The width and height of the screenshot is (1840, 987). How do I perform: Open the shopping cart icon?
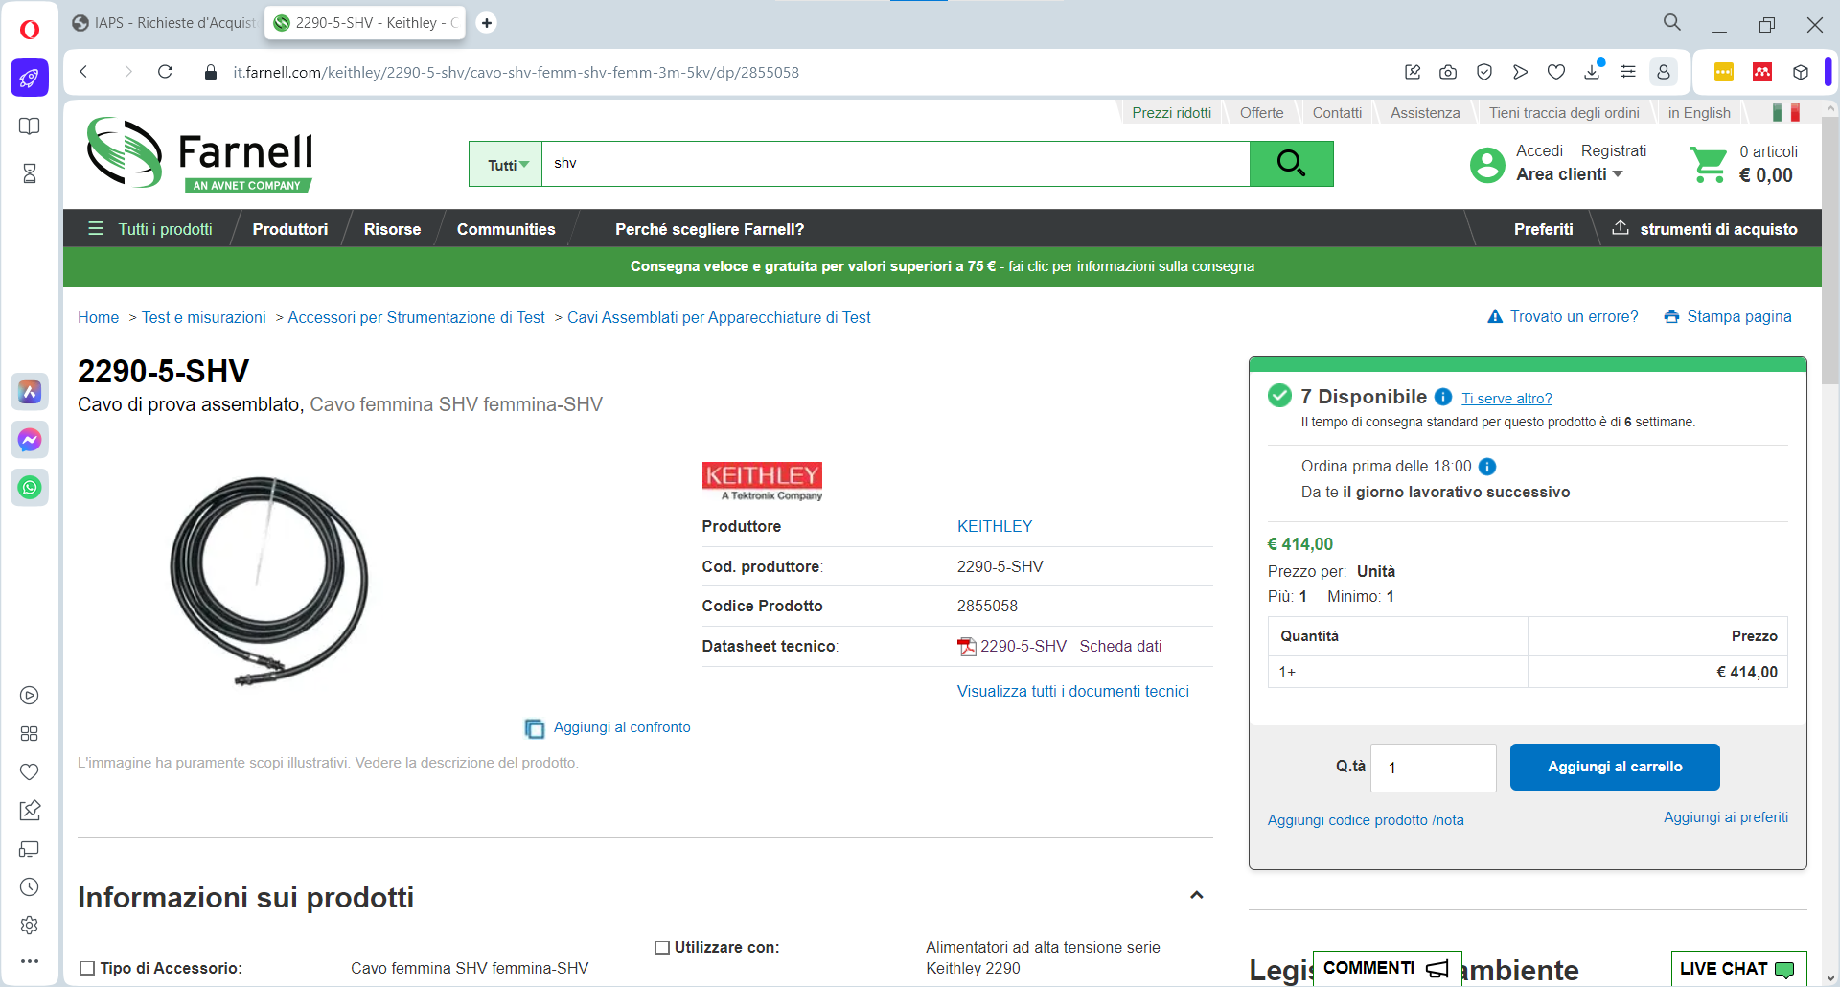1709,165
